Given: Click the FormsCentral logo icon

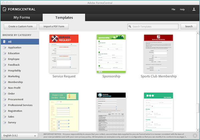Looking at the screenshot, I should (5, 9).
